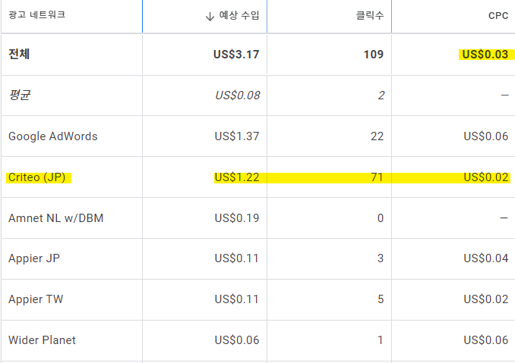Click the Appier TW CPC value

[x=486, y=299]
